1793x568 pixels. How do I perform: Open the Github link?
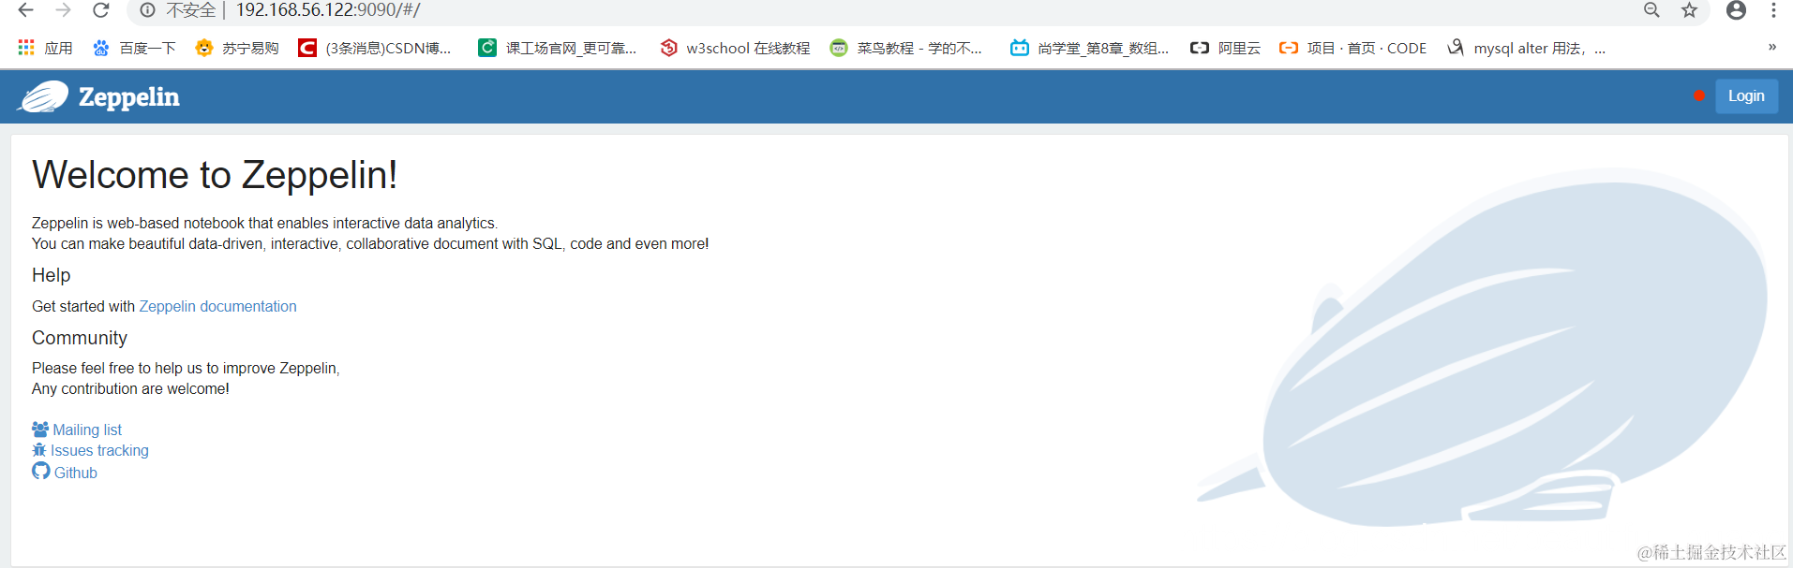(76, 473)
